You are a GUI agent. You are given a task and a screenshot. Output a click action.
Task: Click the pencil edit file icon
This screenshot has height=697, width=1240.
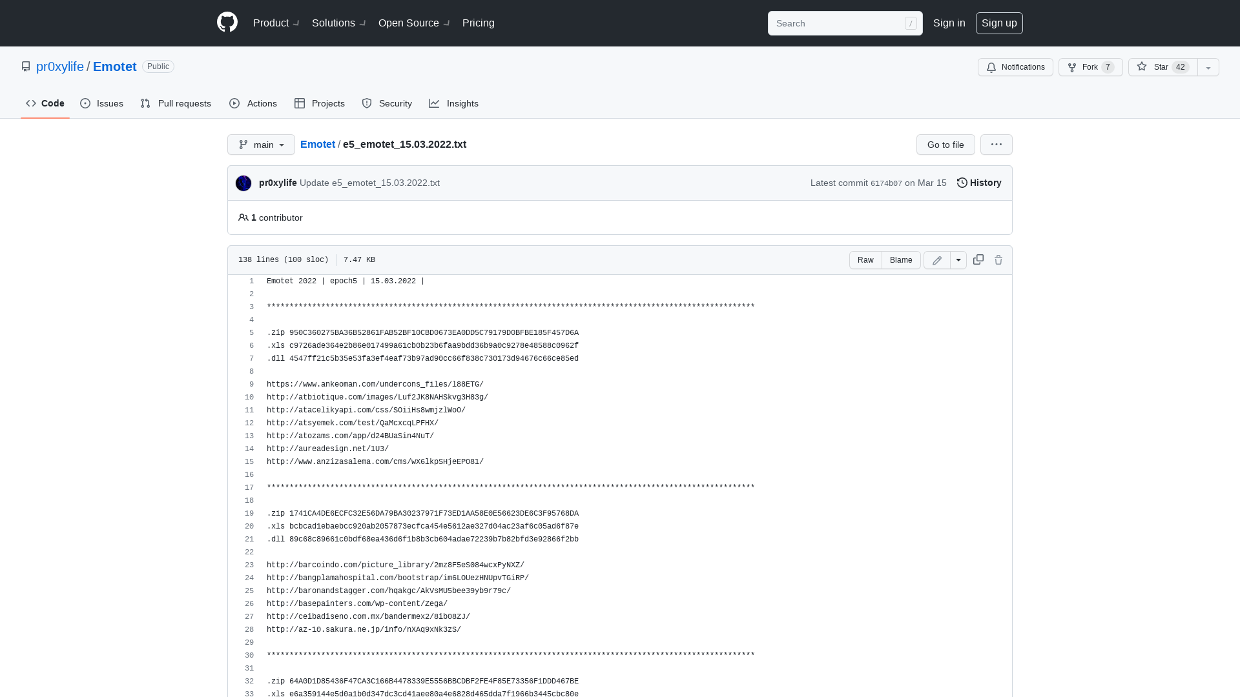937,260
